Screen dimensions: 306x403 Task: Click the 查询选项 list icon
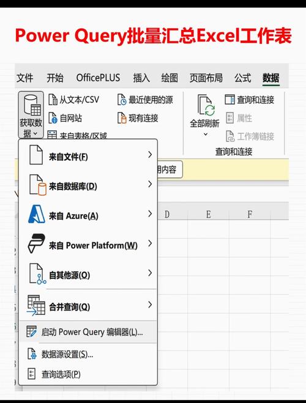point(31,374)
